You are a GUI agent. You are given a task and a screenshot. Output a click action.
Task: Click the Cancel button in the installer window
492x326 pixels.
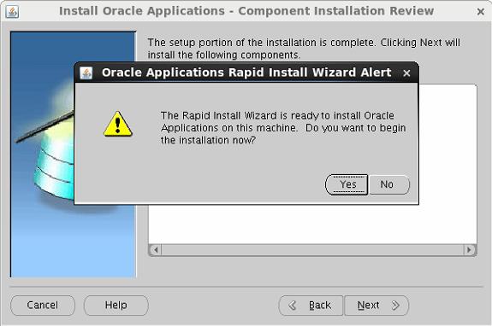coord(43,305)
